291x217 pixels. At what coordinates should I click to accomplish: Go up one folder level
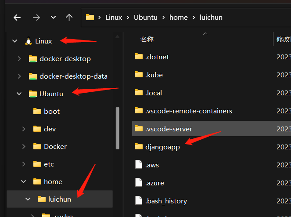click(69, 18)
